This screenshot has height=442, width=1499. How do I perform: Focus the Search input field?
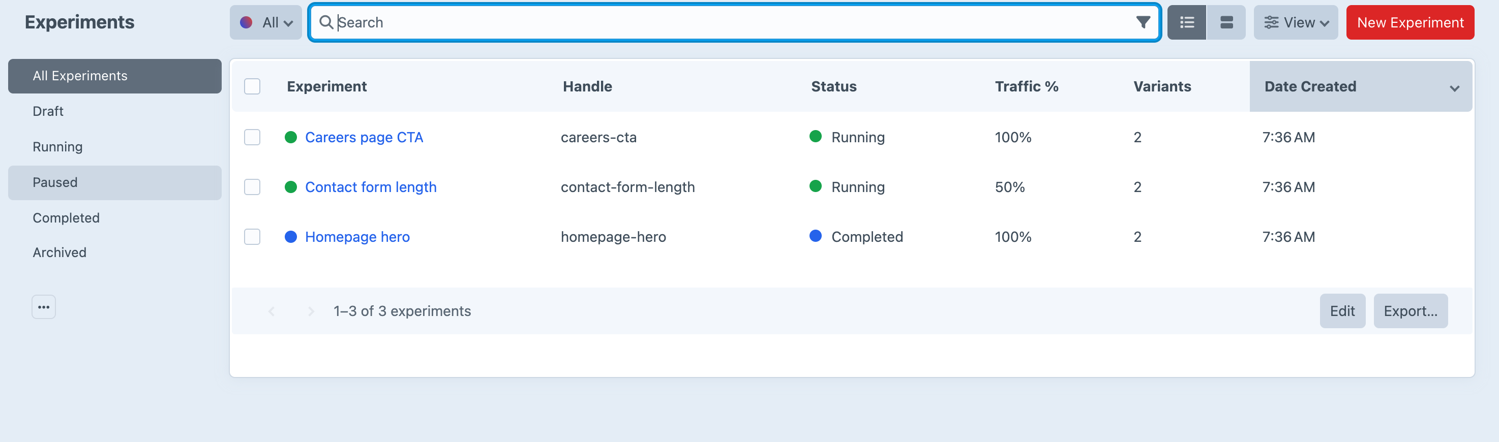(734, 22)
